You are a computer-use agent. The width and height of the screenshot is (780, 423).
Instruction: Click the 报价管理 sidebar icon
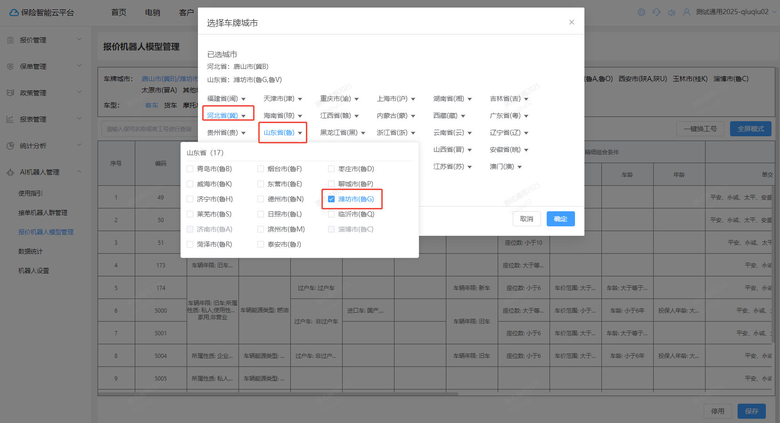coord(10,40)
